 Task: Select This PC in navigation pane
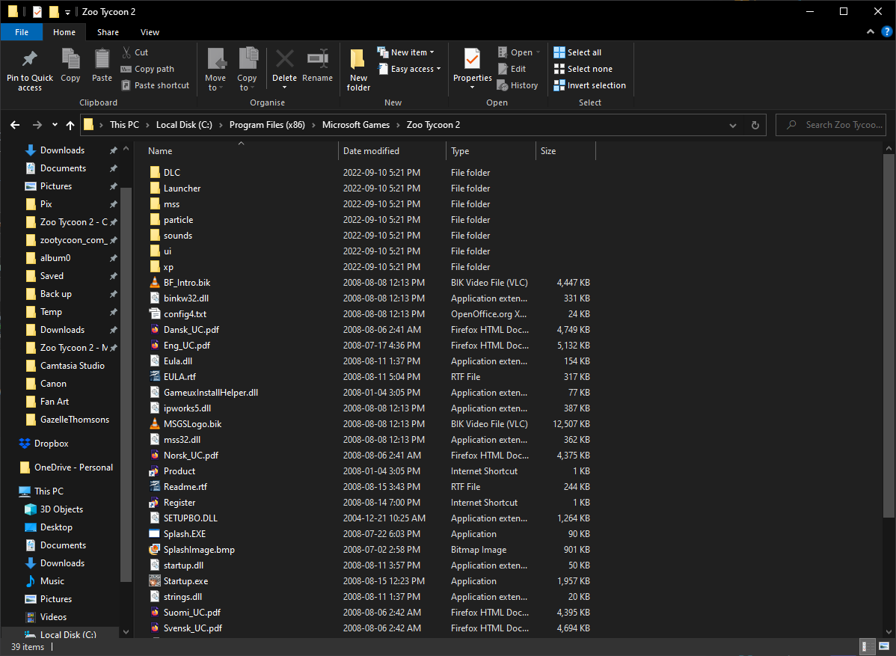(x=49, y=491)
